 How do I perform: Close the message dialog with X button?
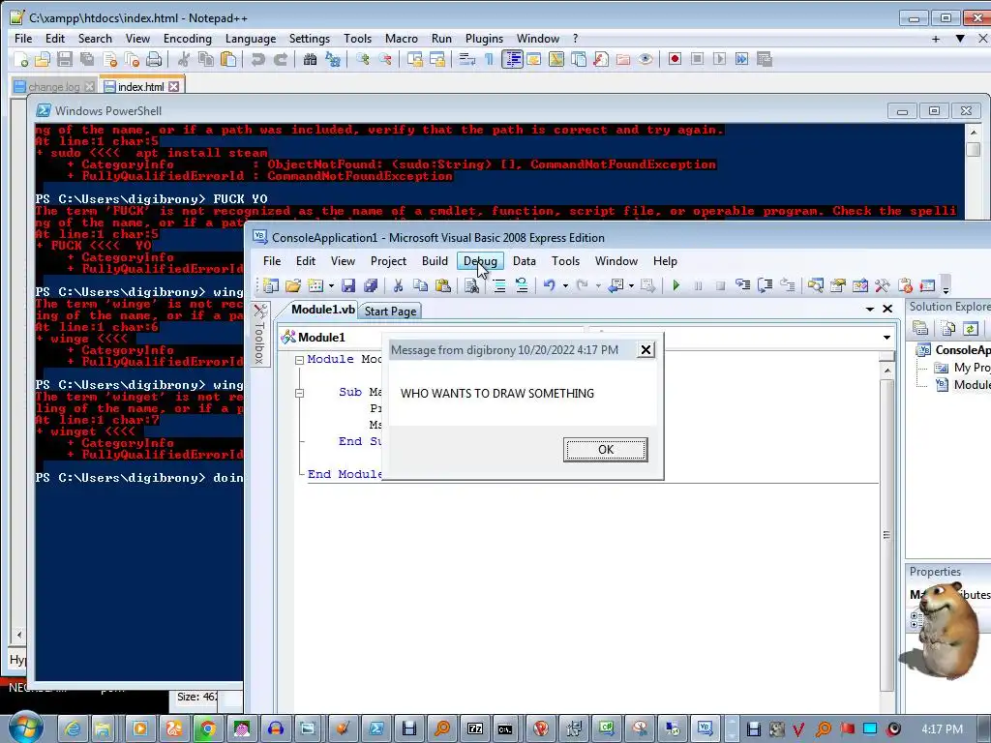(x=646, y=350)
